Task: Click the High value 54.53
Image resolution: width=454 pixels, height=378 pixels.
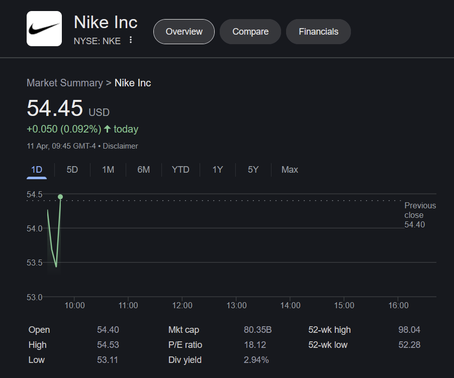Action: tap(108, 345)
